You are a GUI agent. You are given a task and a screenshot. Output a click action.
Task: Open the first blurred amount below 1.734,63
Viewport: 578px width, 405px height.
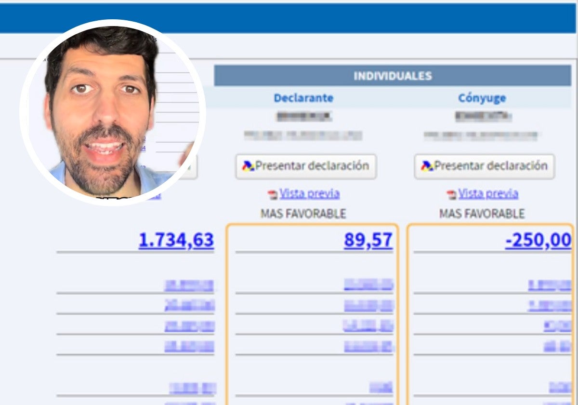[189, 285]
